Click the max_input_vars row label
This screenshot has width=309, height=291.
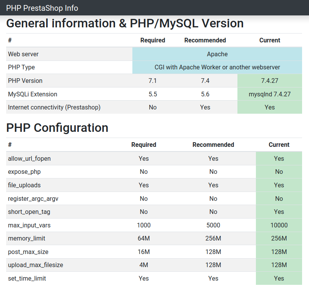click(x=29, y=225)
